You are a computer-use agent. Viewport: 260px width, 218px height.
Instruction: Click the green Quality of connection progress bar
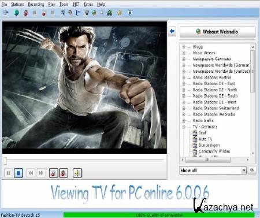click(159, 215)
